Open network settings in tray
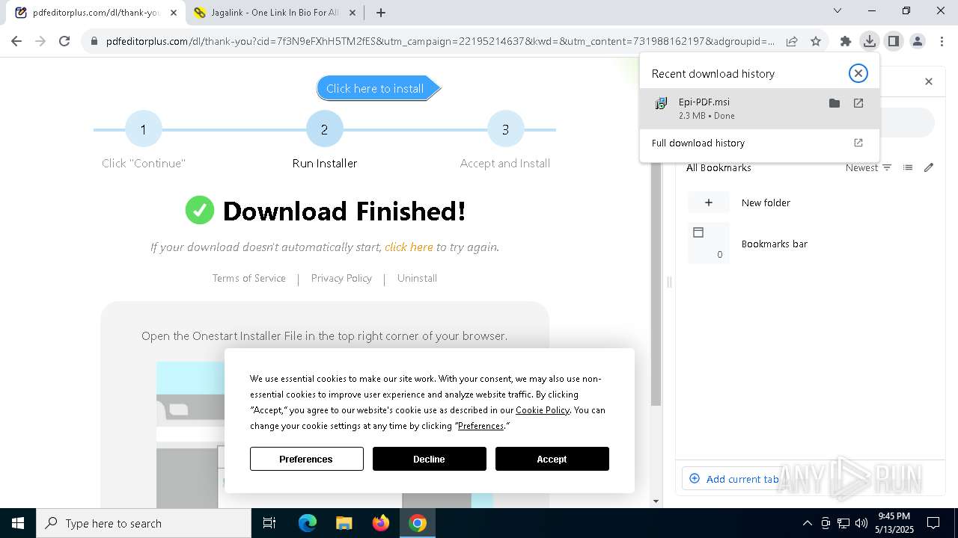The width and height of the screenshot is (958, 538). point(843,523)
